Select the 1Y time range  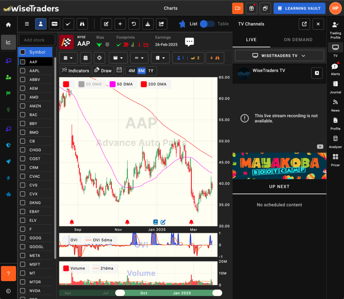(x=151, y=71)
